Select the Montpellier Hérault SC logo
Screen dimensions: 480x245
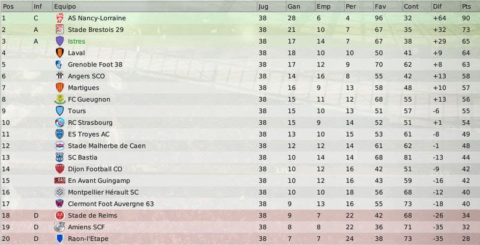click(x=59, y=192)
